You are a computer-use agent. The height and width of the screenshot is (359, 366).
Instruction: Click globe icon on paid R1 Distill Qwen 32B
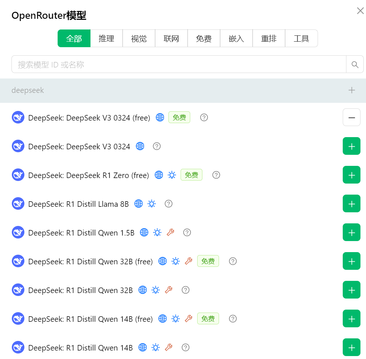click(143, 290)
